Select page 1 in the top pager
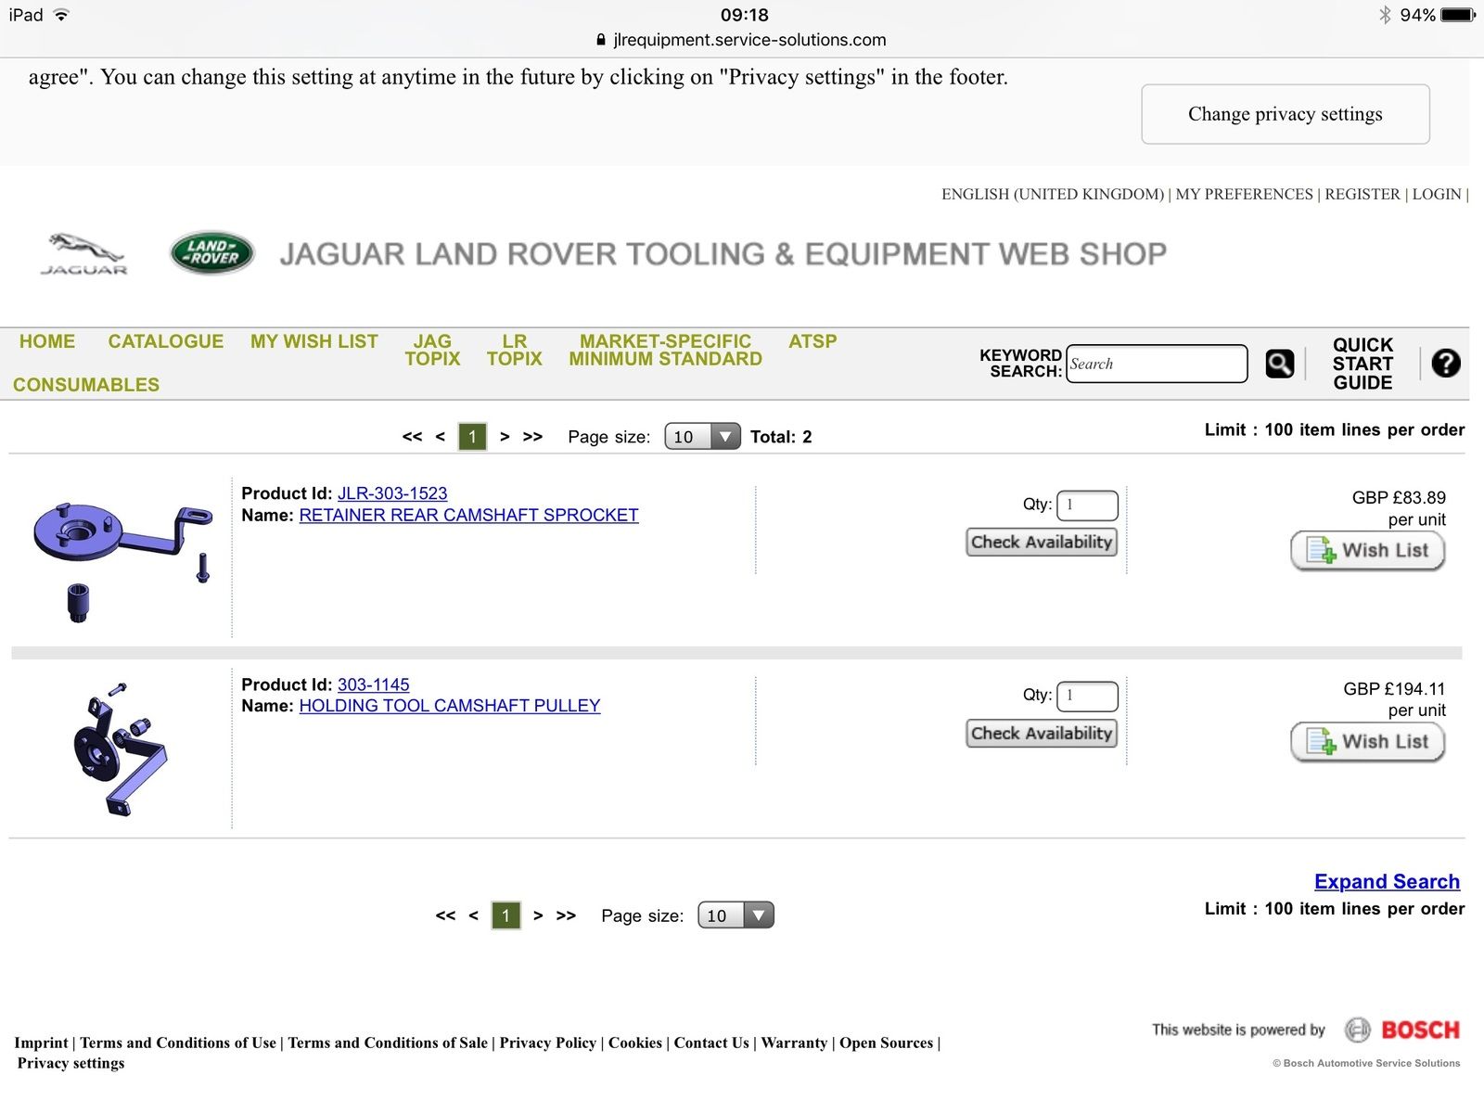The width and height of the screenshot is (1484, 1113). [x=472, y=436]
